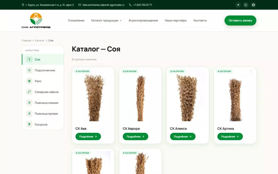Select Кукуруза category
This screenshot has width=278, height=174.
pos(43,124)
